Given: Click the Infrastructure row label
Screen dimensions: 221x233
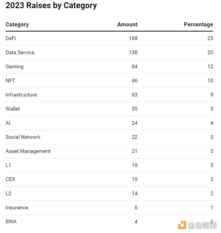Looking at the screenshot, I should click(x=21, y=95).
